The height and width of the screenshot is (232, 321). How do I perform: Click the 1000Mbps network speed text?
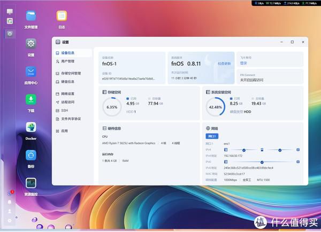click(230, 180)
